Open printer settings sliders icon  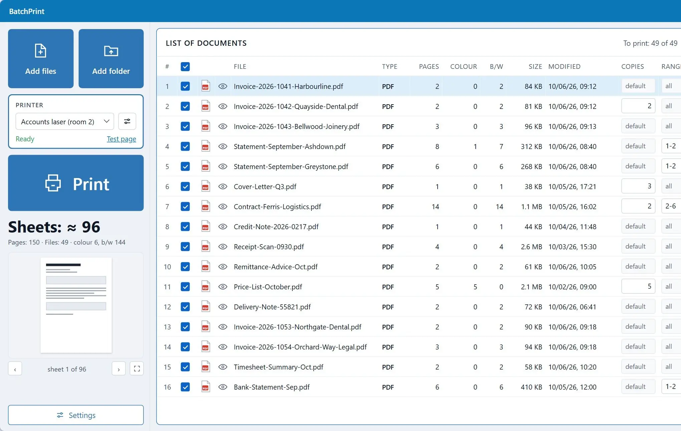pyautogui.click(x=127, y=121)
